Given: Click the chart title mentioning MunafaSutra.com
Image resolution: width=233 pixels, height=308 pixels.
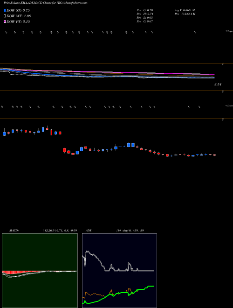Looking at the screenshot, I should click(x=46, y=3).
